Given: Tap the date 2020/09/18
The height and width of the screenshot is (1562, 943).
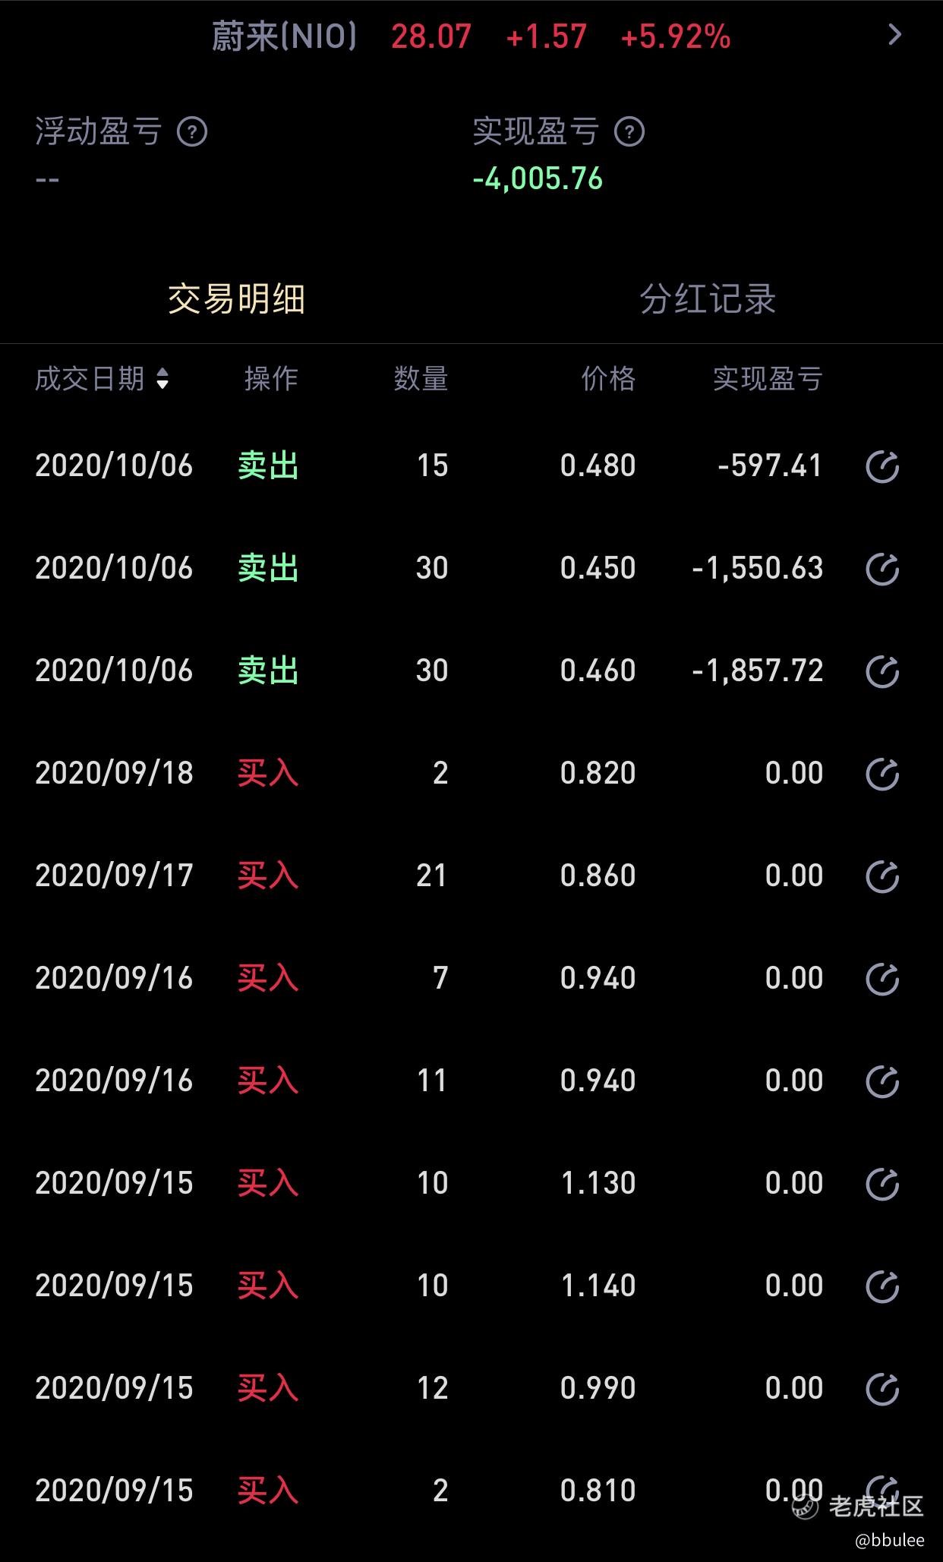Looking at the screenshot, I should [114, 773].
